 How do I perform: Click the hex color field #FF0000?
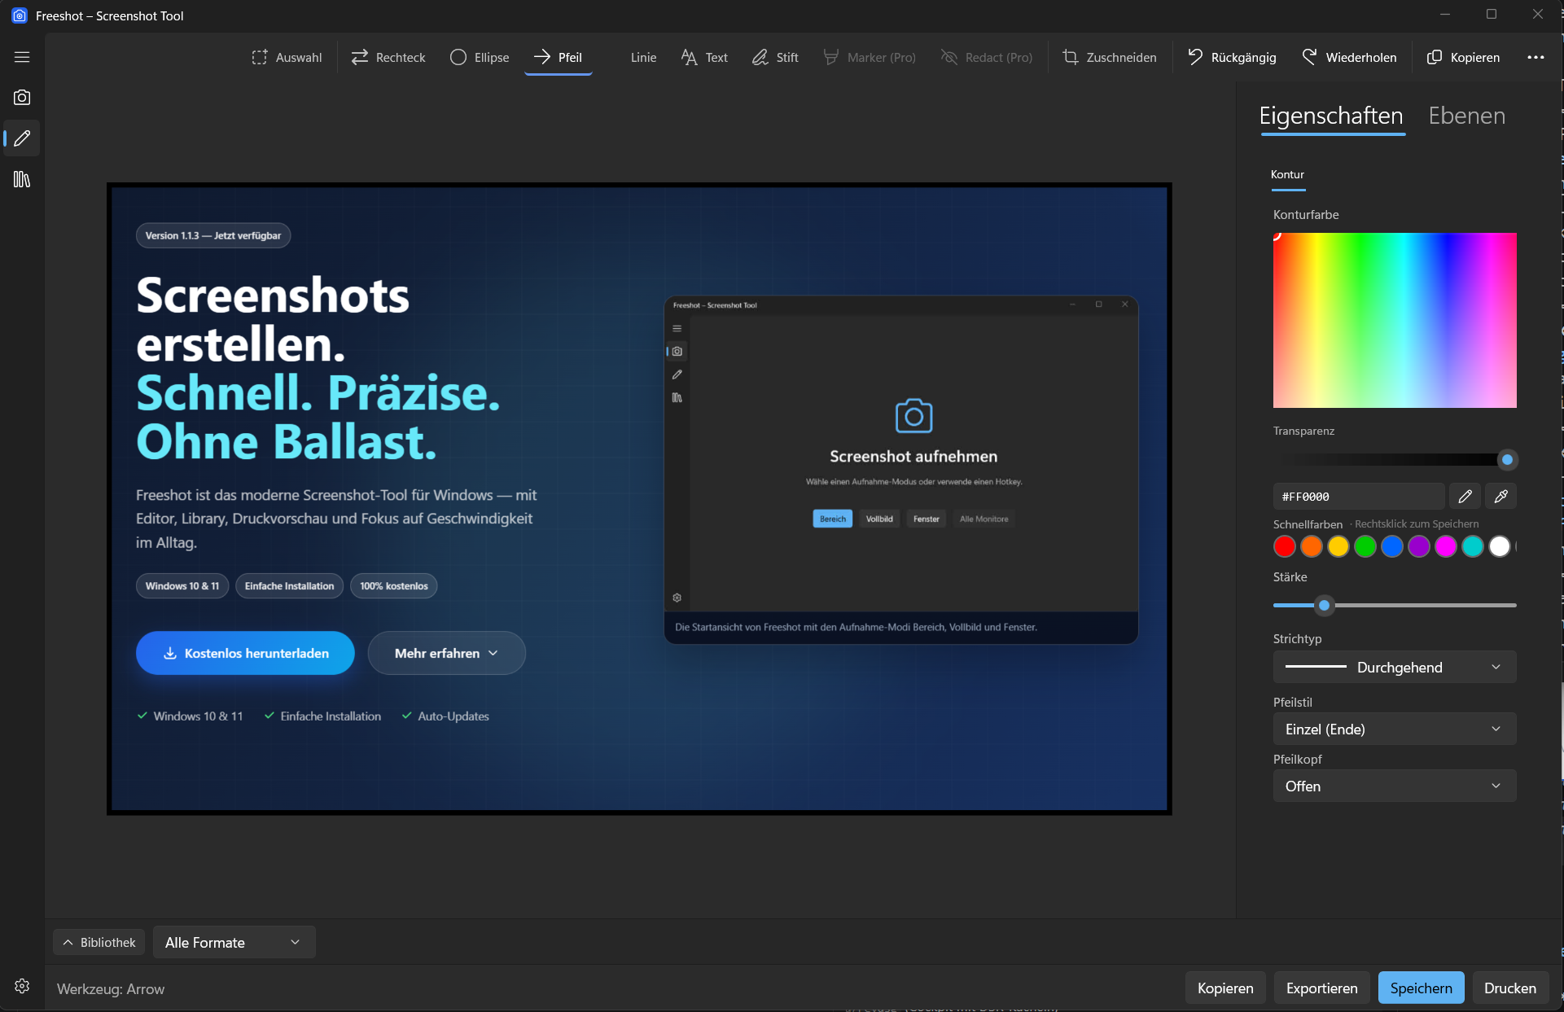click(x=1358, y=496)
